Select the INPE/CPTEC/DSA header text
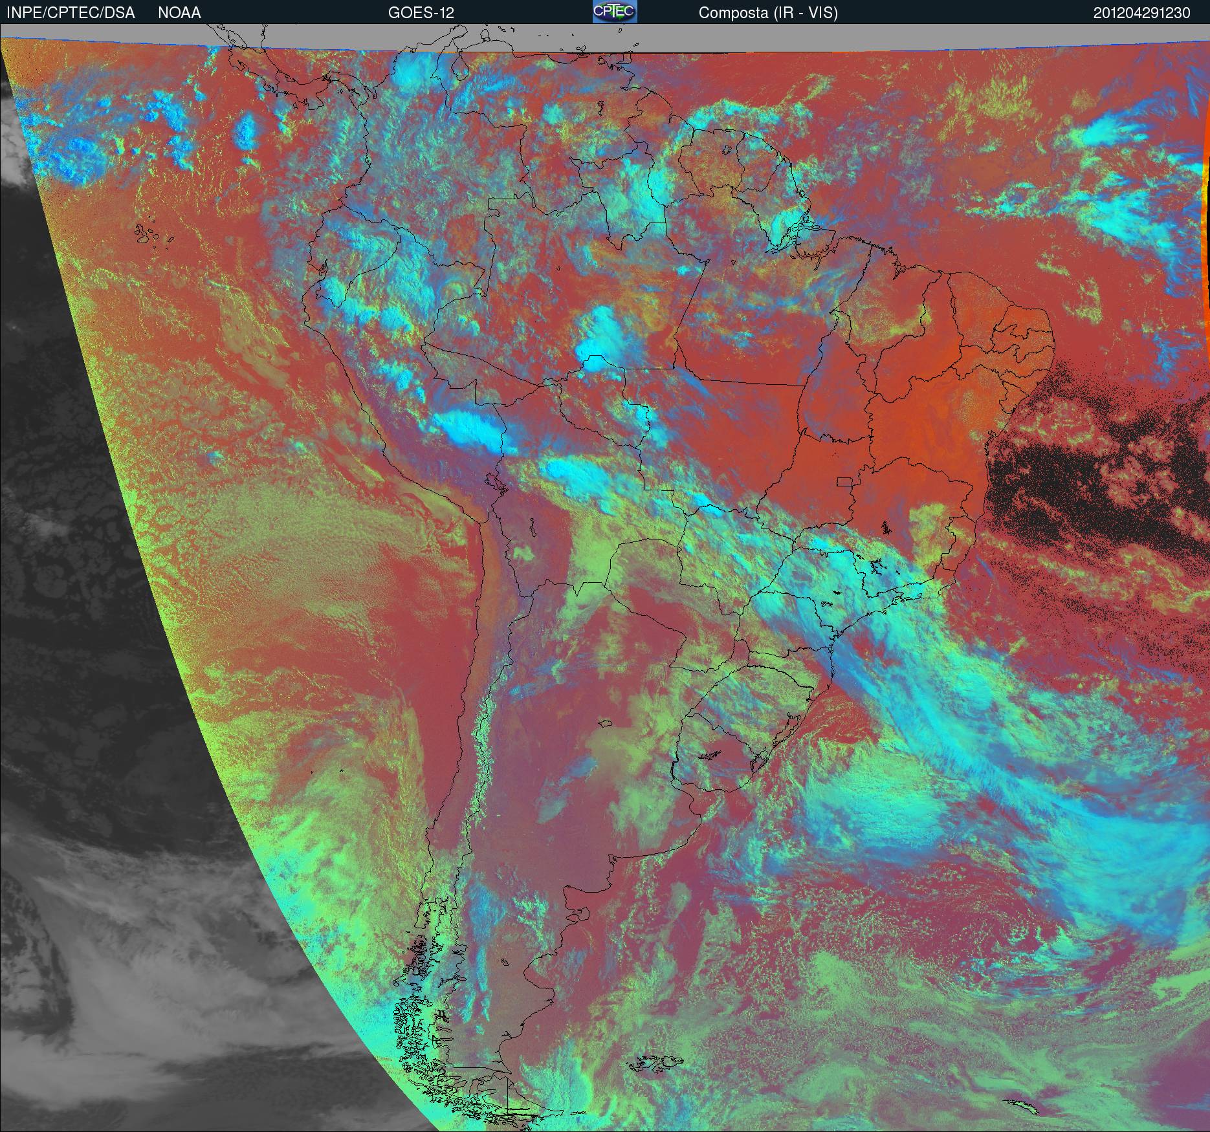Image resolution: width=1210 pixels, height=1132 pixels. tap(71, 13)
